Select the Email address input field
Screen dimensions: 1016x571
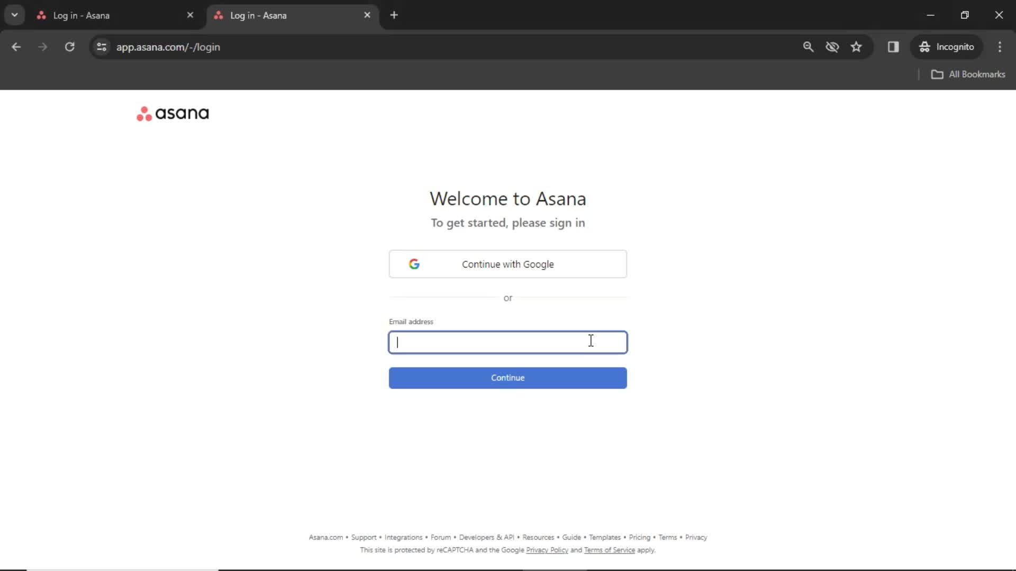coord(508,342)
